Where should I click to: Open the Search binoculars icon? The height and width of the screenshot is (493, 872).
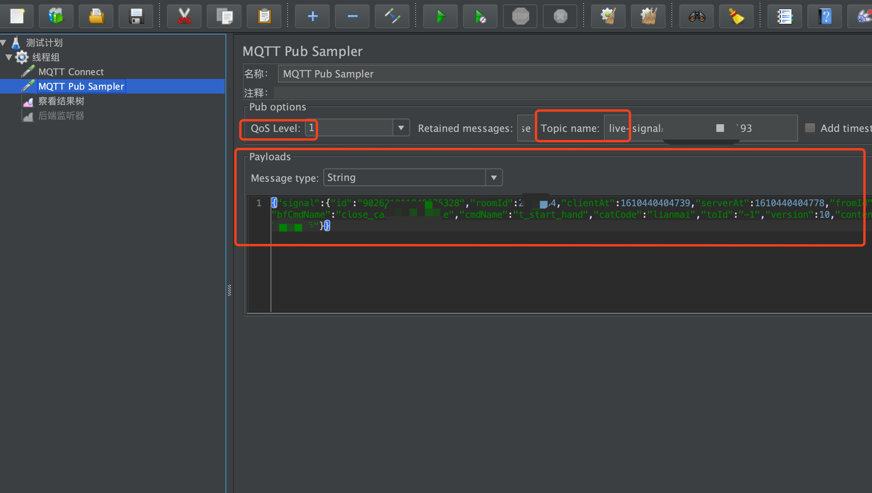[x=696, y=16]
